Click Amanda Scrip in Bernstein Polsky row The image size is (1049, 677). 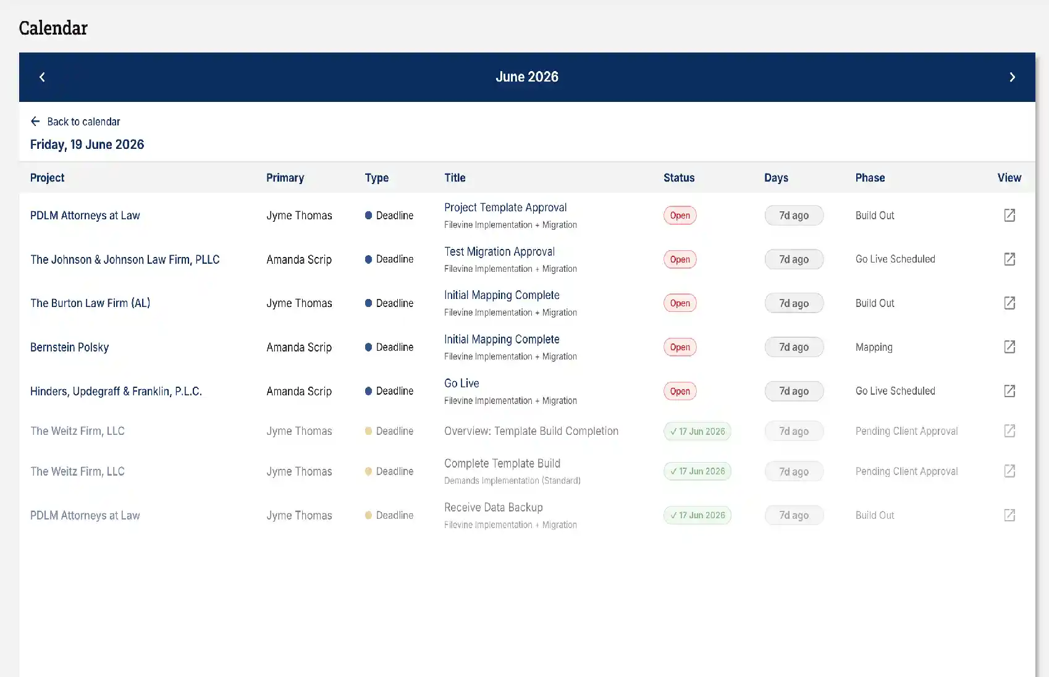(299, 347)
